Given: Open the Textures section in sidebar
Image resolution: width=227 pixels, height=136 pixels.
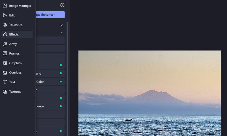Looking at the screenshot, I should (5, 92).
